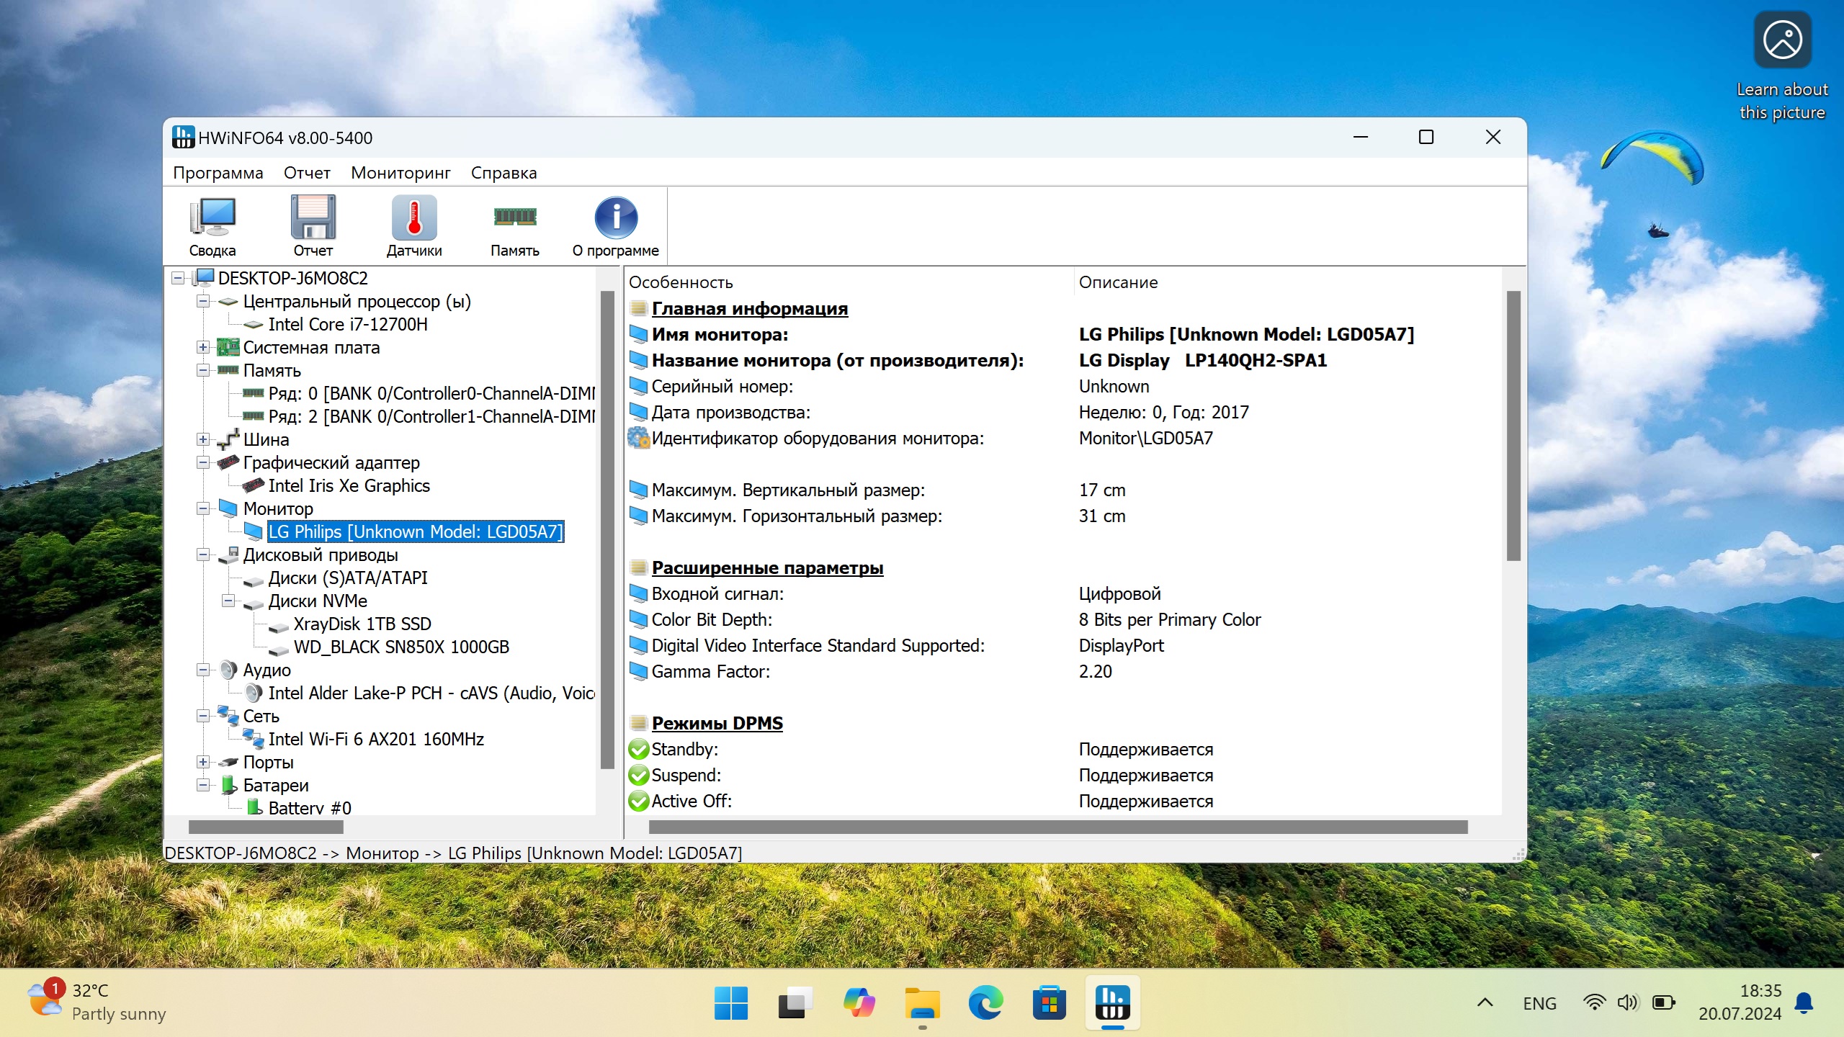This screenshot has height=1037, width=1844.
Task: Click Расширенные параметры section header
Action: point(767,567)
